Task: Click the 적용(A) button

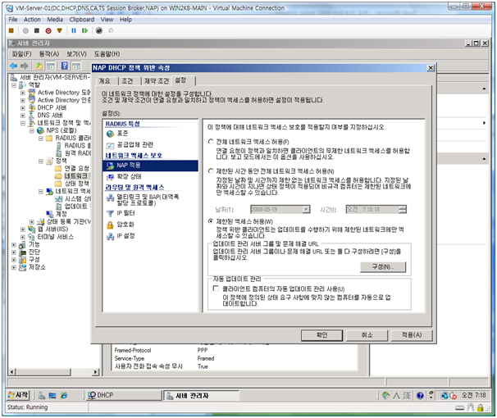Action: [412, 335]
